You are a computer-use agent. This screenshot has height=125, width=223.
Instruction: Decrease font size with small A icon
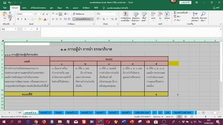click(x=47, y=14)
